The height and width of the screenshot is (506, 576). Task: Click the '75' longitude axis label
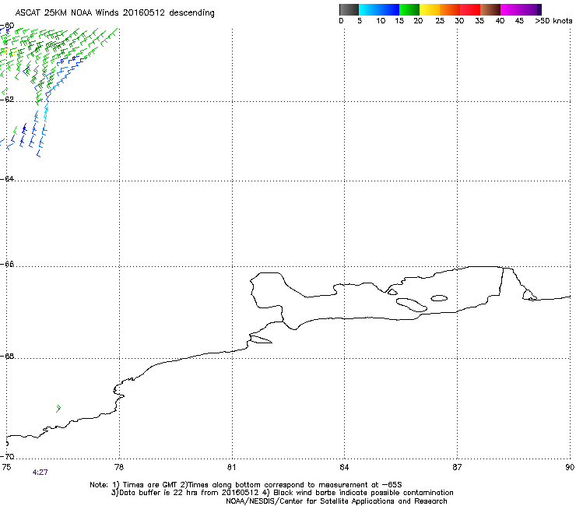coord(6,467)
